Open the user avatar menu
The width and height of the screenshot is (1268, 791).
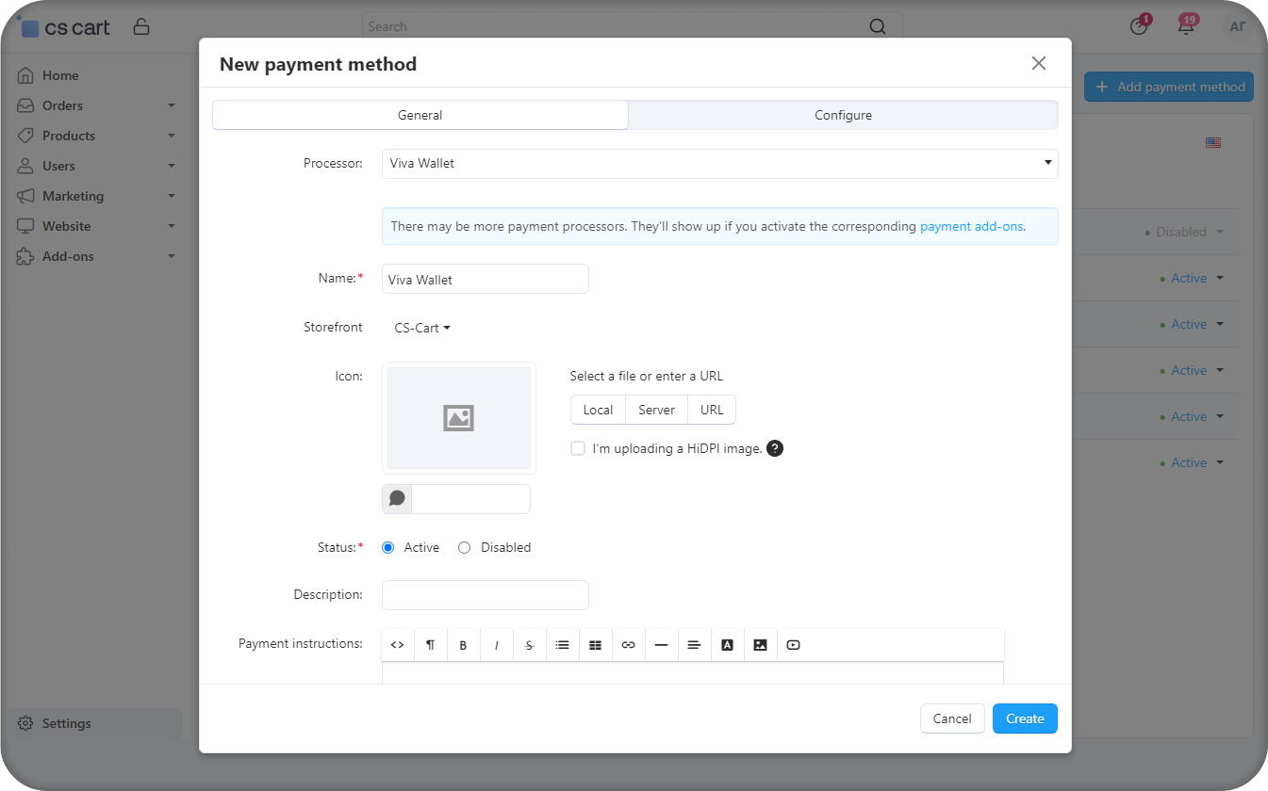1237,26
